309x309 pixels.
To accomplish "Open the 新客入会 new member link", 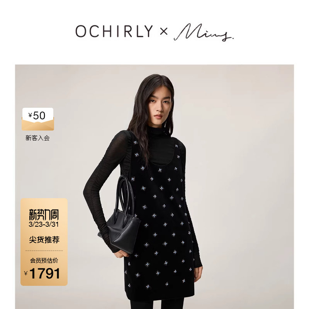I will (x=37, y=138).
